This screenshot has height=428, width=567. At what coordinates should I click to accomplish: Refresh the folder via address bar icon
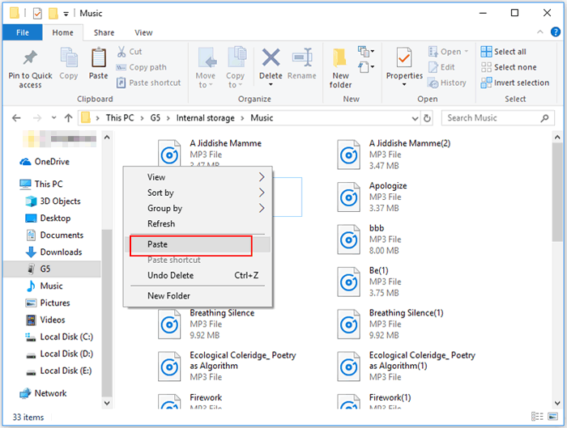tap(428, 118)
